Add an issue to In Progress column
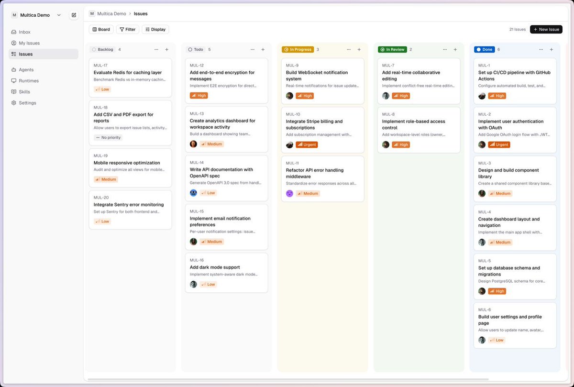This screenshot has height=387, width=574. click(359, 49)
